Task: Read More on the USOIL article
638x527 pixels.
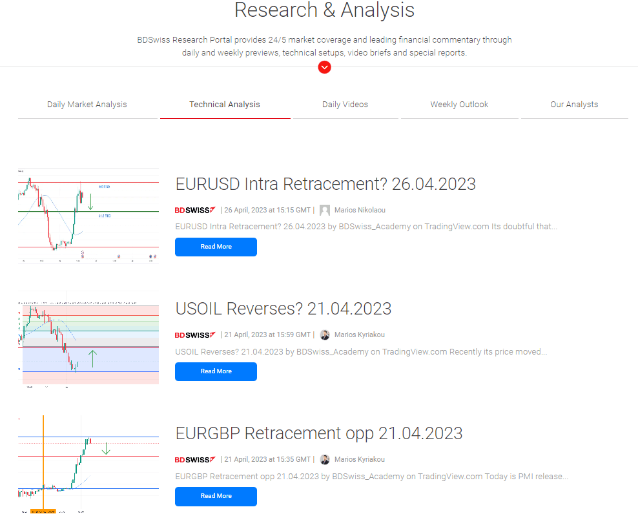Action: [x=216, y=371]
